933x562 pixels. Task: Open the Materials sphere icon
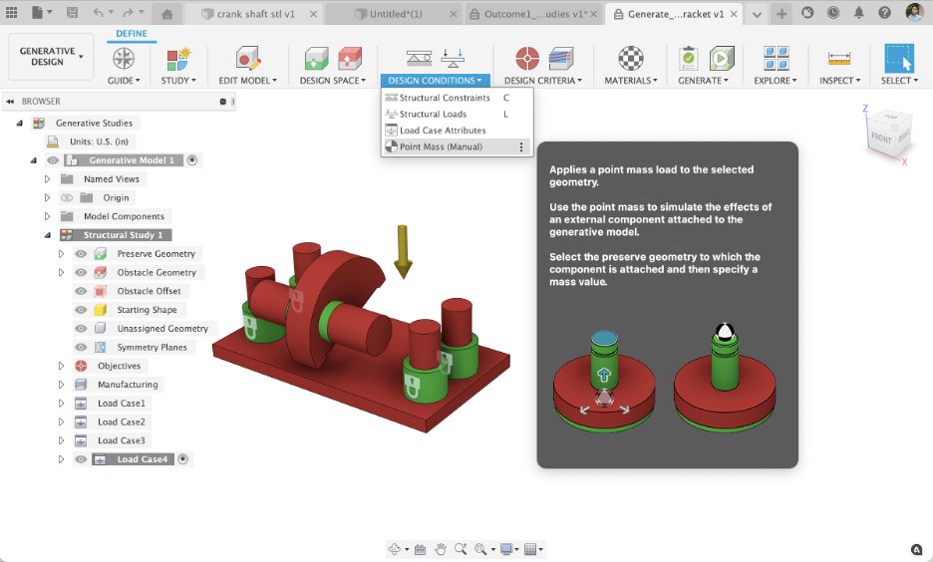point(630,58)
